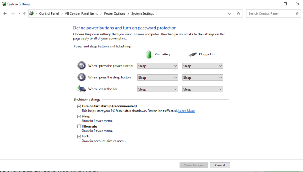Open the Learn More link

click(186, 111)
